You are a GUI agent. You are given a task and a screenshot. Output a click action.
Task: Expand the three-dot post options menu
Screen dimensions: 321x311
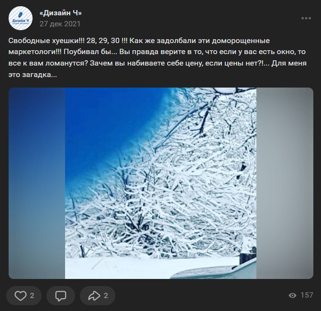pos(306,18)
